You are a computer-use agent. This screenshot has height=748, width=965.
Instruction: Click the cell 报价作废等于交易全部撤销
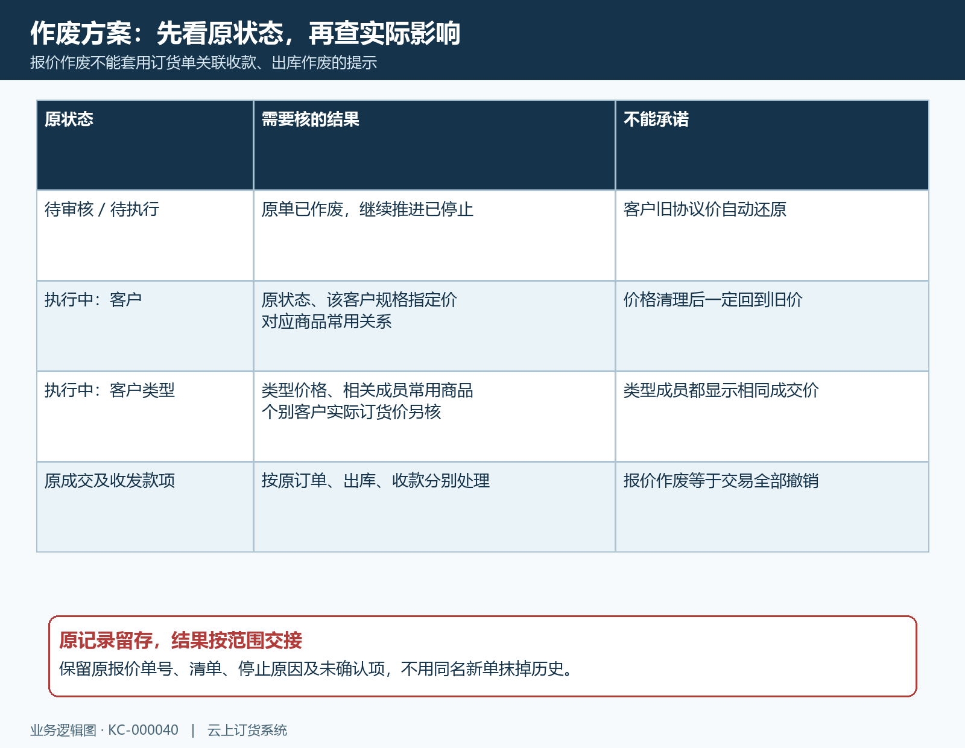(772, 507)
